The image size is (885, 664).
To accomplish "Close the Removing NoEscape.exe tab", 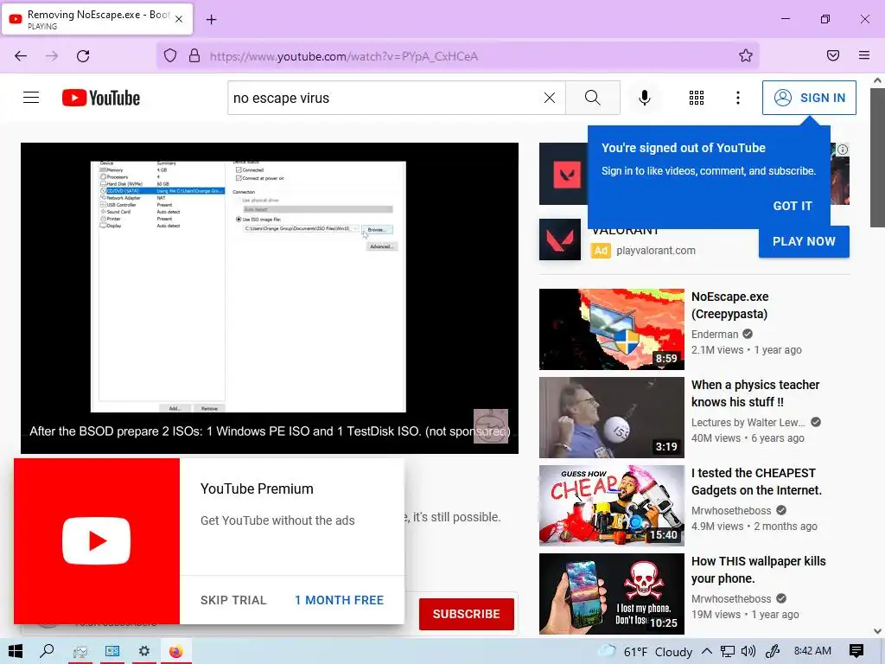I will pyautogui.click(x=179, y=19).
